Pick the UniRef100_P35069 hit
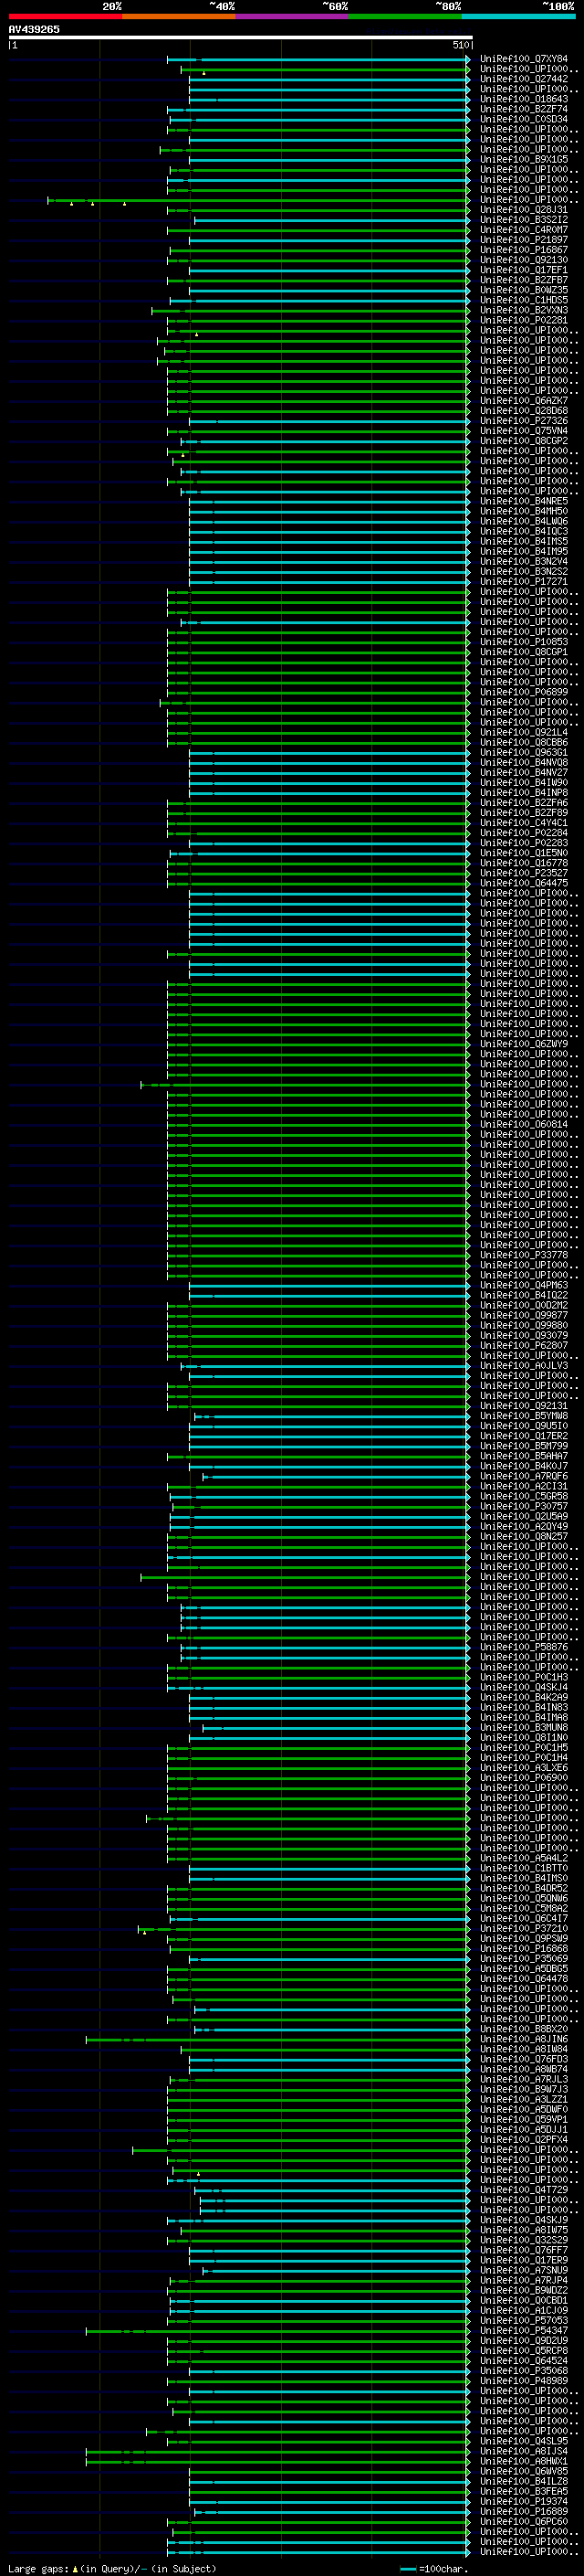Viewport: 584px width, 2576px height. click(x=524, y=1959)
